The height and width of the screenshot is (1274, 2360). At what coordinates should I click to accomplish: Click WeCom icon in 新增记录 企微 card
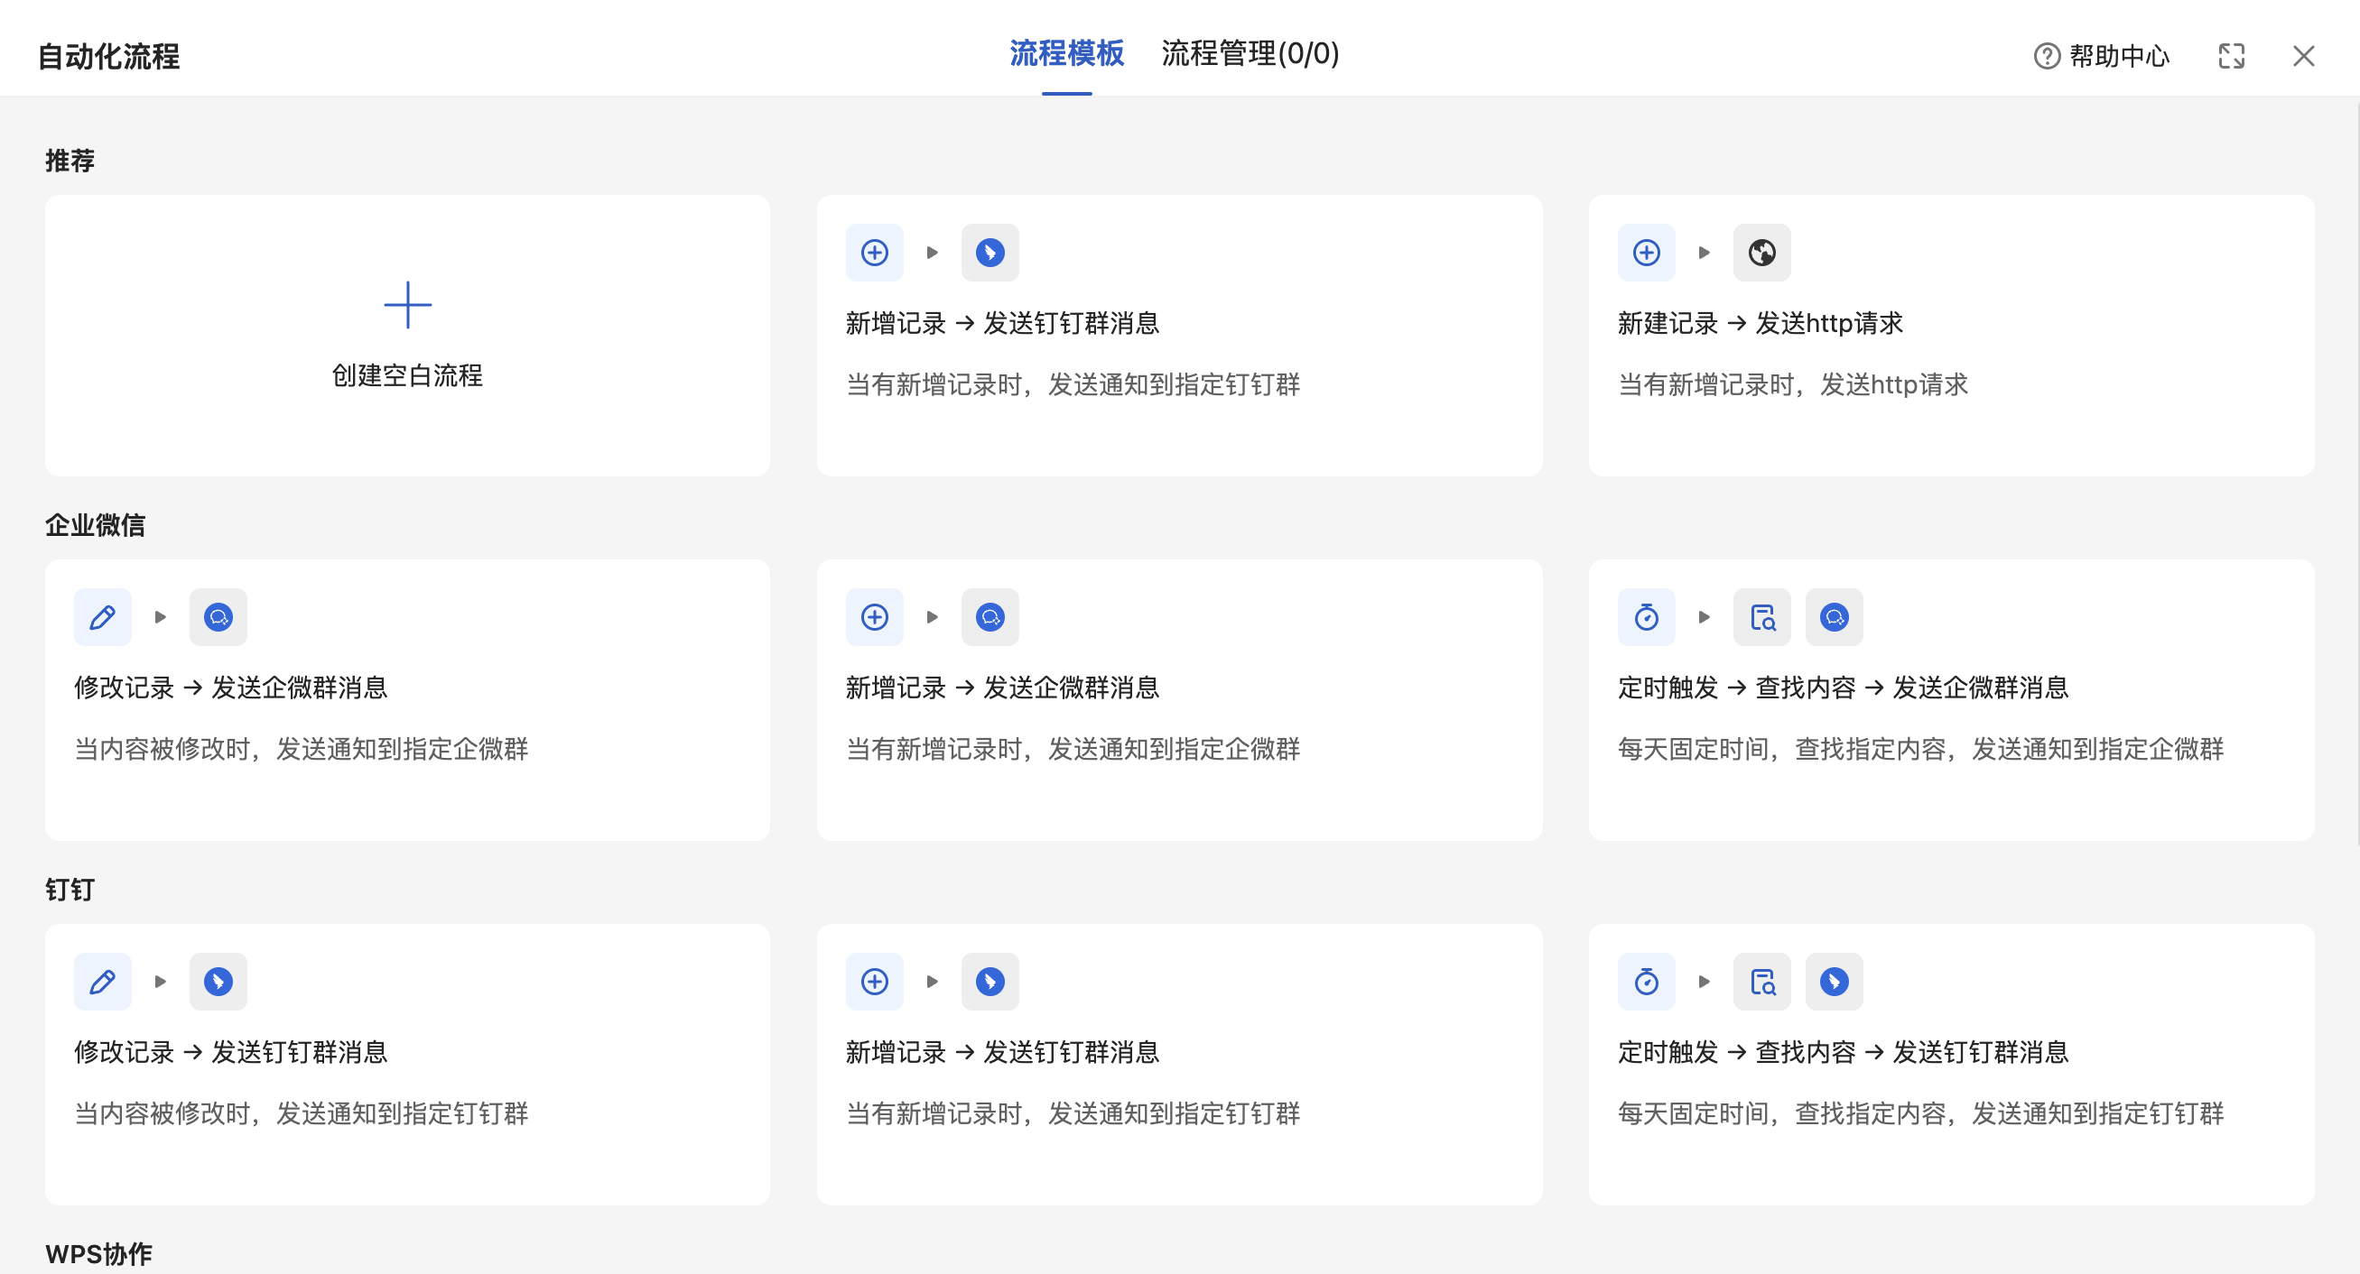point(990,617)
